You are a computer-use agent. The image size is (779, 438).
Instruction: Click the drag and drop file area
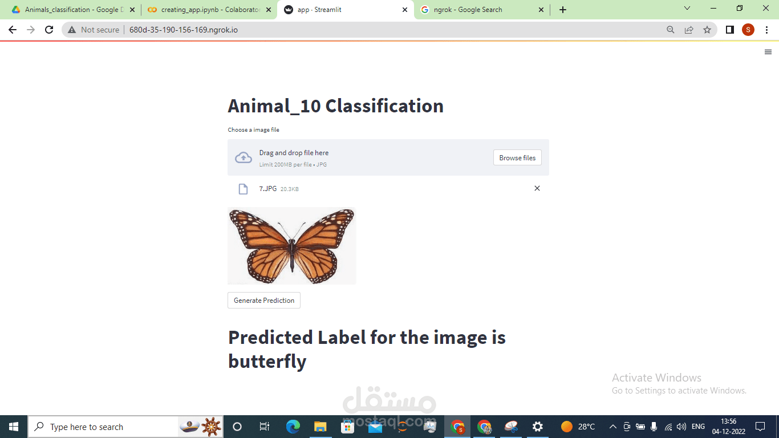[388, 157]
